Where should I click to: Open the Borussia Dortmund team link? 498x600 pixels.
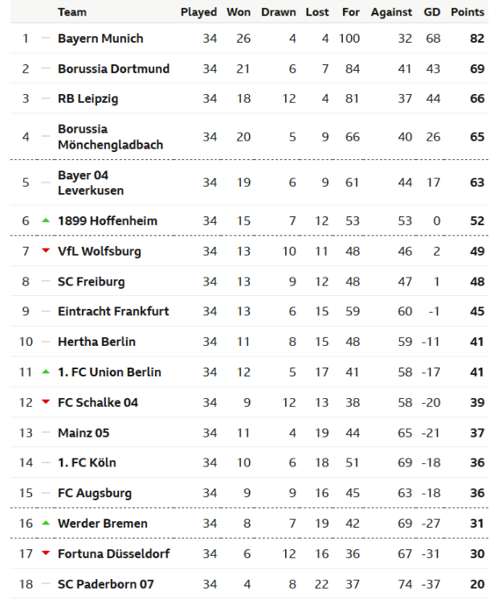click(x=113, y=69)
